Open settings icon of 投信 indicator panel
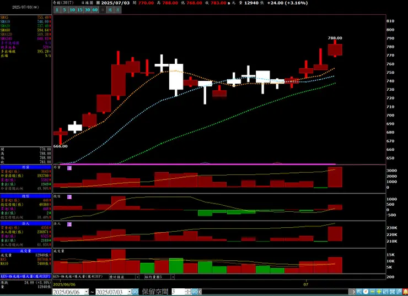 pos(69,197)
